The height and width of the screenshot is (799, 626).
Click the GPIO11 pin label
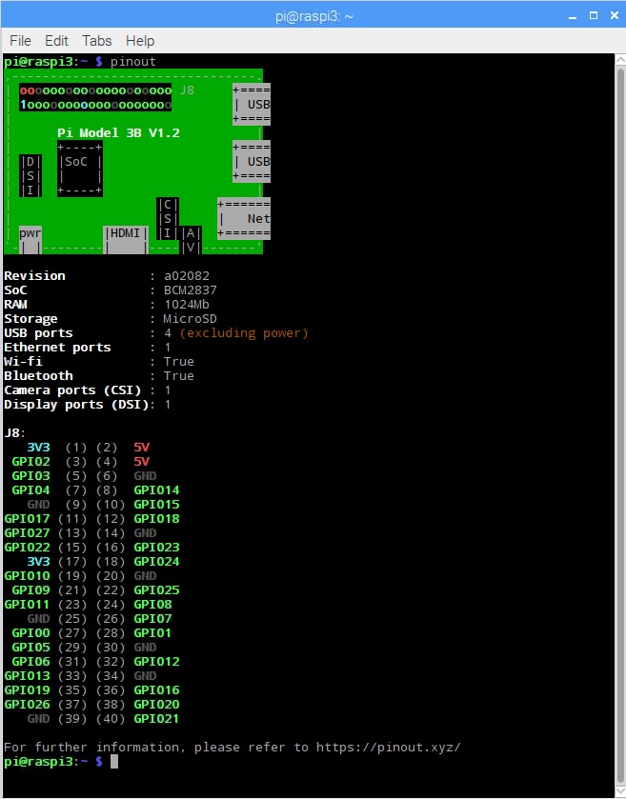(x=27, y=605)
